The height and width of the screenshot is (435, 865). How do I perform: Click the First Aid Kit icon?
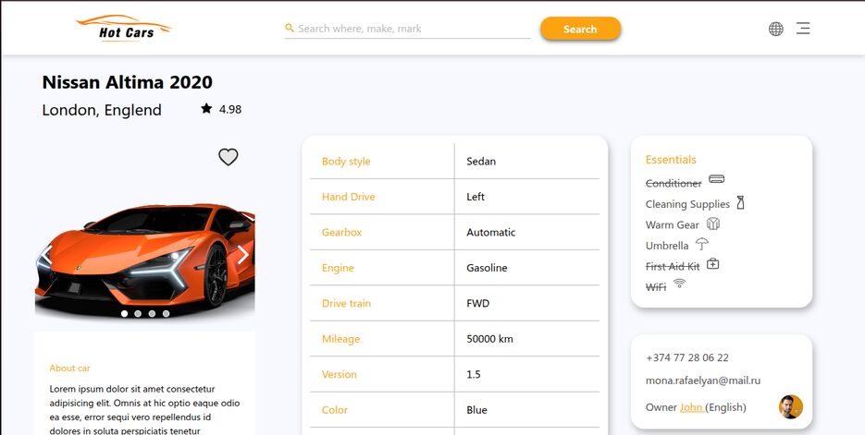[x=712, y=264]
